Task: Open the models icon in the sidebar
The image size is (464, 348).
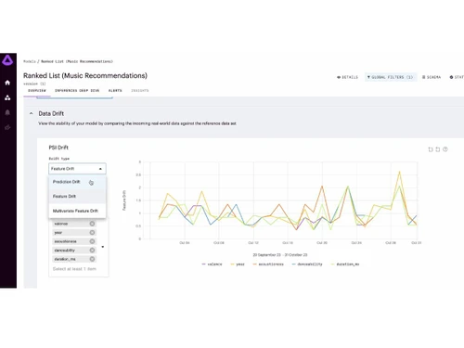Action: pos(7,97)
